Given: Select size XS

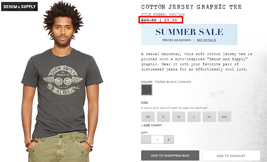Looking at the screenshot, I should tap(148, 117).
